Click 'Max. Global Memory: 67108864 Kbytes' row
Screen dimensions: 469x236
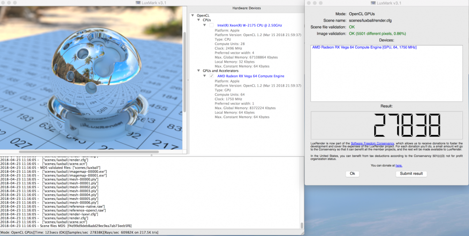click(246, 57)
